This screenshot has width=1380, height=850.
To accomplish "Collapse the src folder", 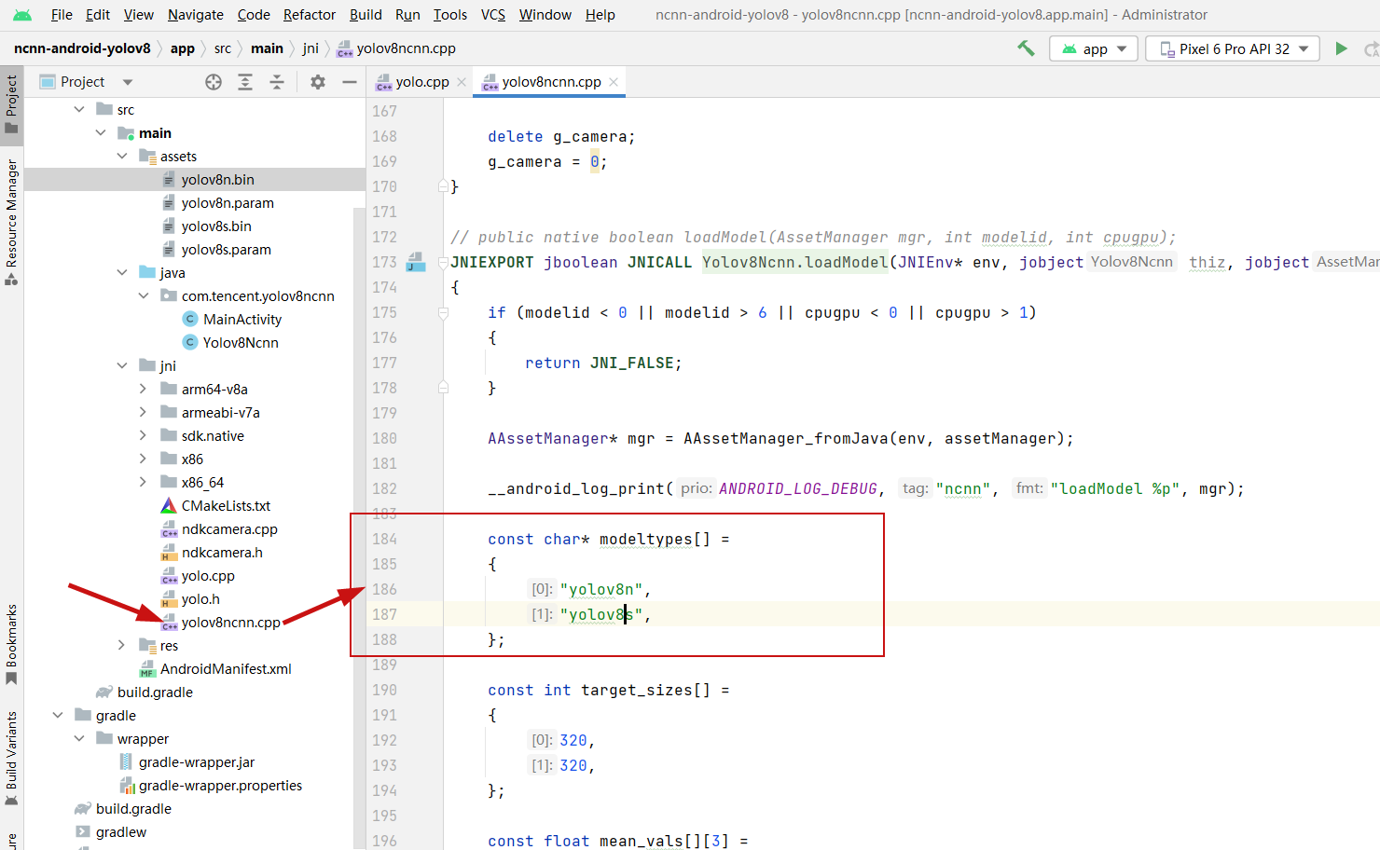I will point(79,110).
